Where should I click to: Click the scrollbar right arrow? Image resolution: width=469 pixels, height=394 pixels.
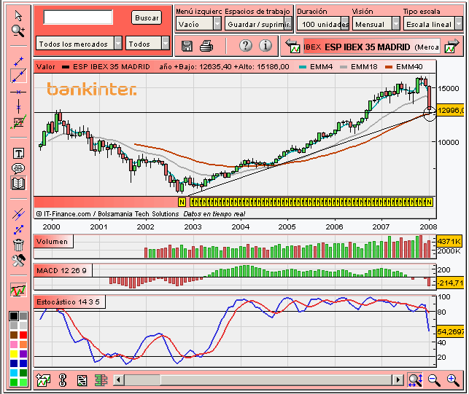398,380
